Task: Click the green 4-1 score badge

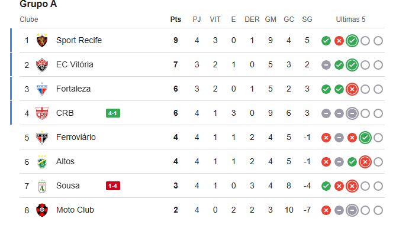Action: pyautogui.click(x=113, y=113)
